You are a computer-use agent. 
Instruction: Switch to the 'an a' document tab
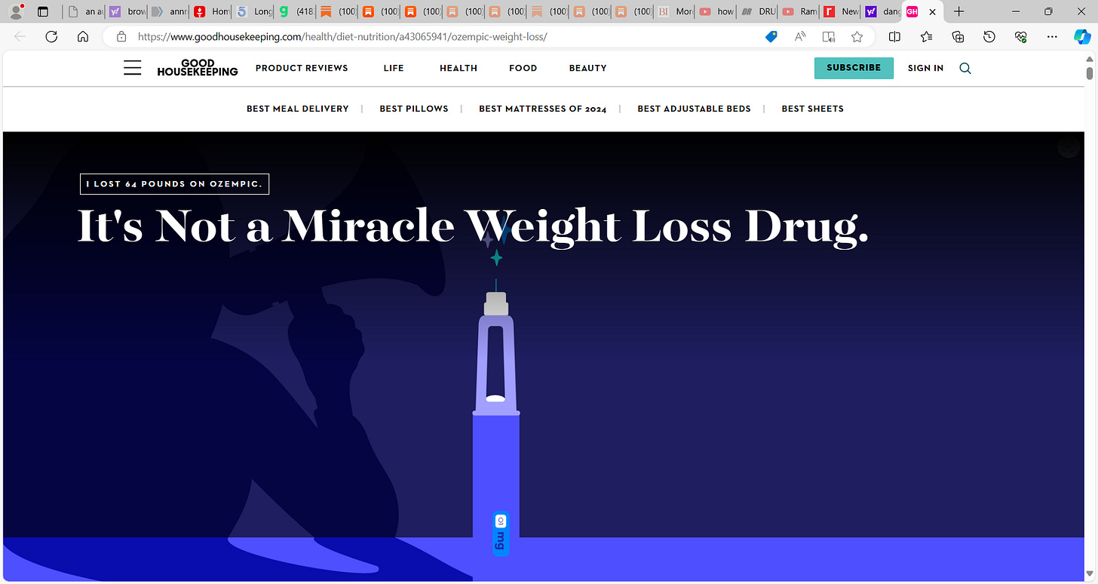pyautogui.click(x=84, y=12)
